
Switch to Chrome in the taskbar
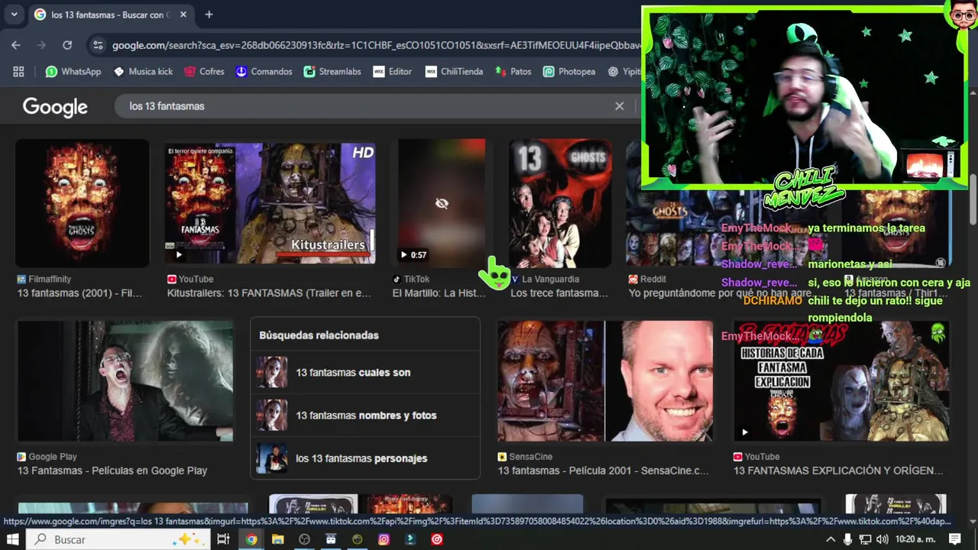[251, 539]
